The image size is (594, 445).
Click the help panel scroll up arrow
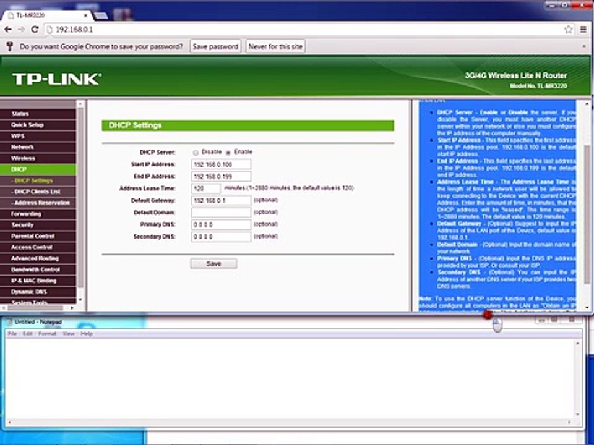pyautogui.click(x=587, y=104)
